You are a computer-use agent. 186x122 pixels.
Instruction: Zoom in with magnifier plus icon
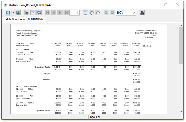click(x=106, y=13)
